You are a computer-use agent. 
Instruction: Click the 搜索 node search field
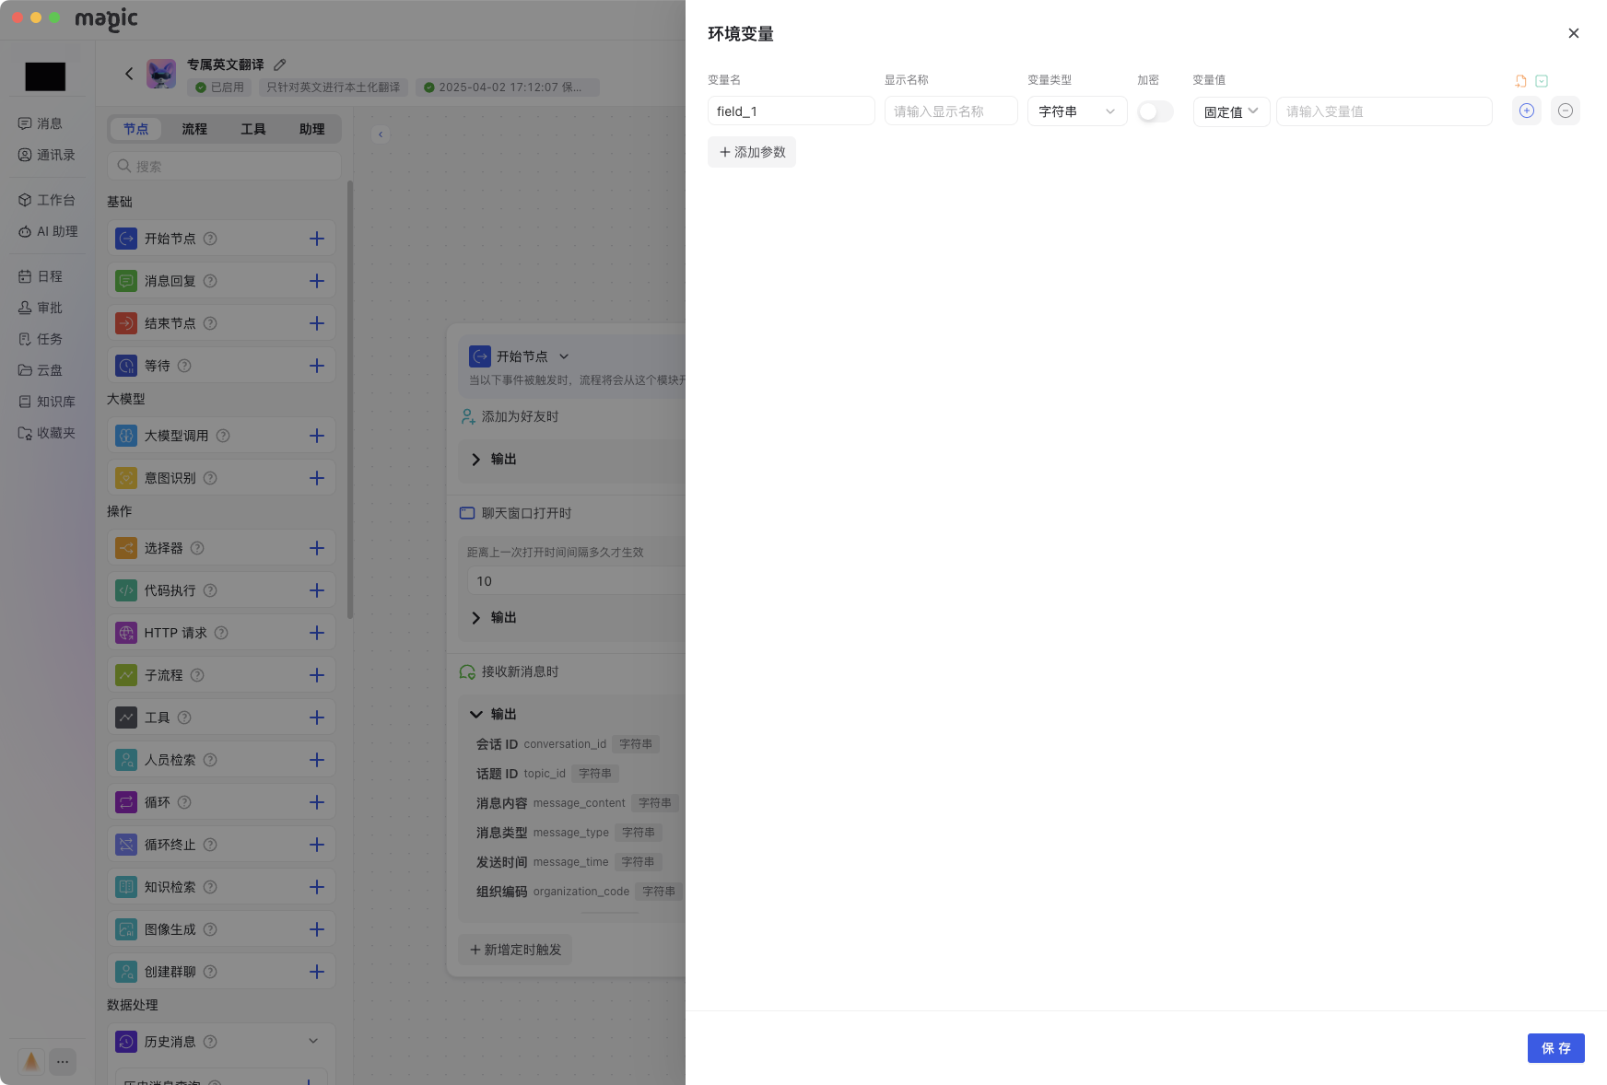click(224, 166)
